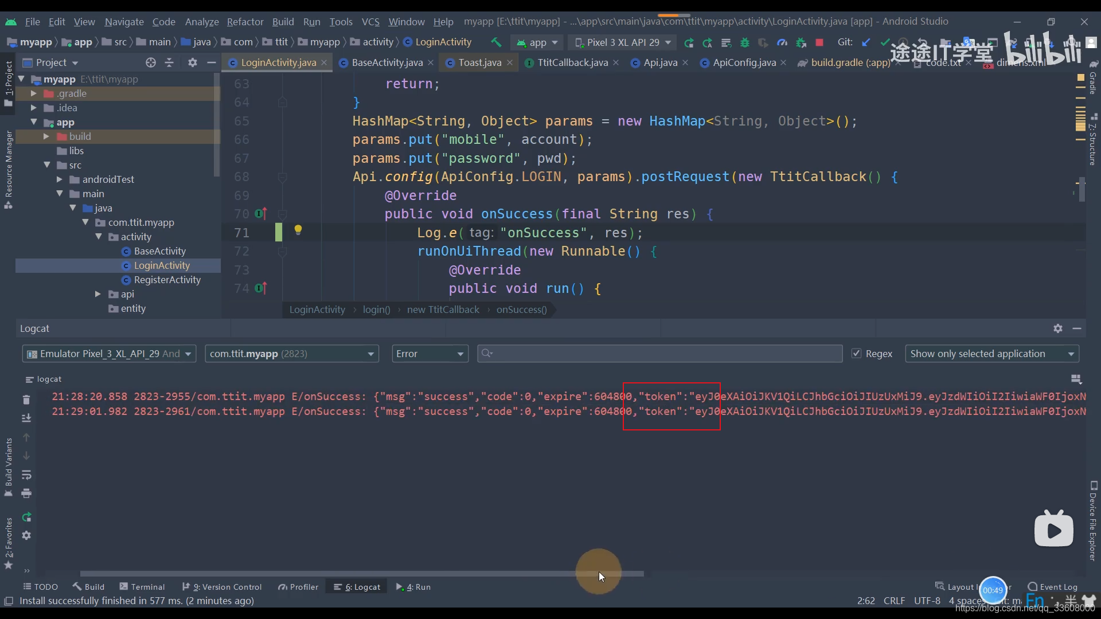Restart logcat with green arrow

(26, 517)
